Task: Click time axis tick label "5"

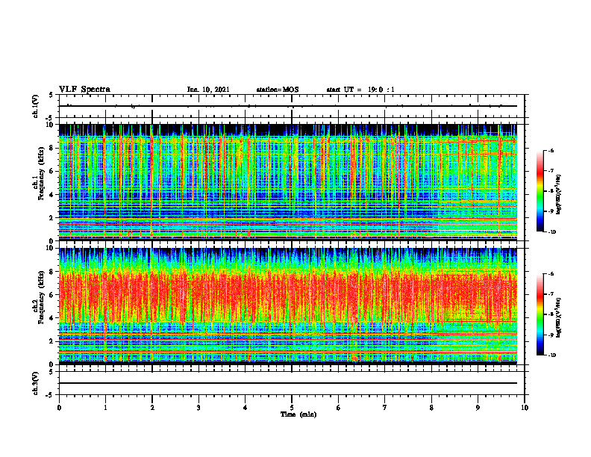Action: (292, 408)
